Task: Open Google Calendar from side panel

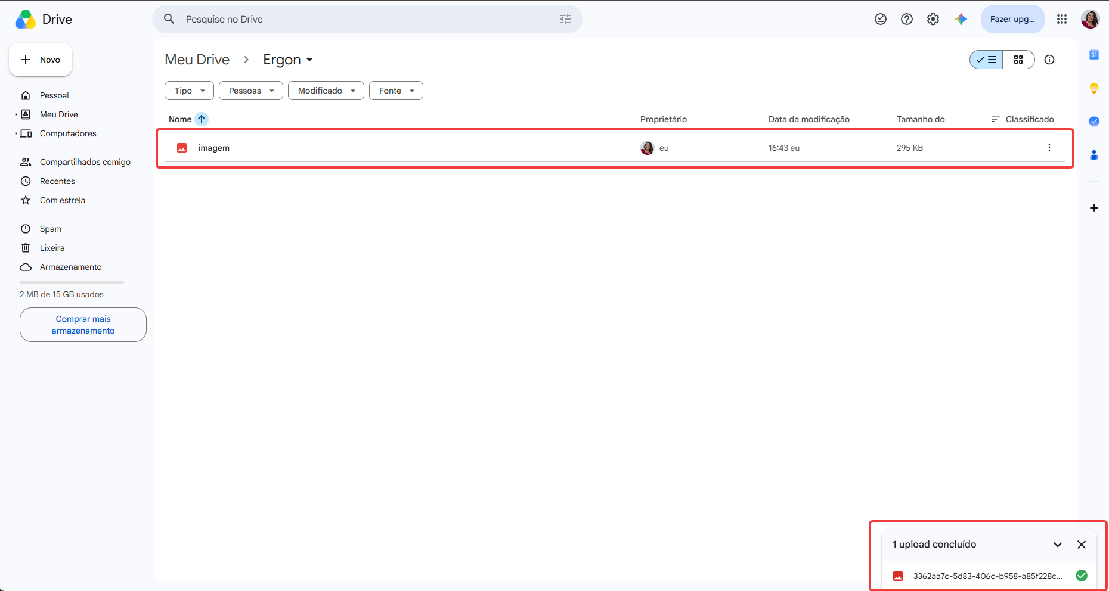Action: [x=1094, y=55]
